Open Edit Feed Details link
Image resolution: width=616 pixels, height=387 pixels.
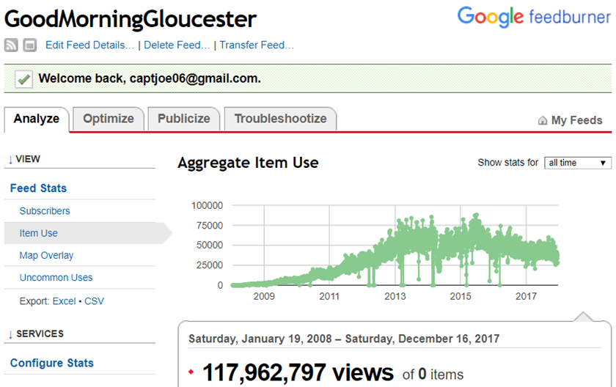pyautogui.click(x=89, y=45)
